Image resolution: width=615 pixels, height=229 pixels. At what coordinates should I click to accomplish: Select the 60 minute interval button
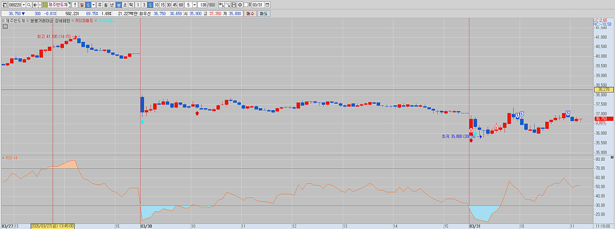(181, 5)
